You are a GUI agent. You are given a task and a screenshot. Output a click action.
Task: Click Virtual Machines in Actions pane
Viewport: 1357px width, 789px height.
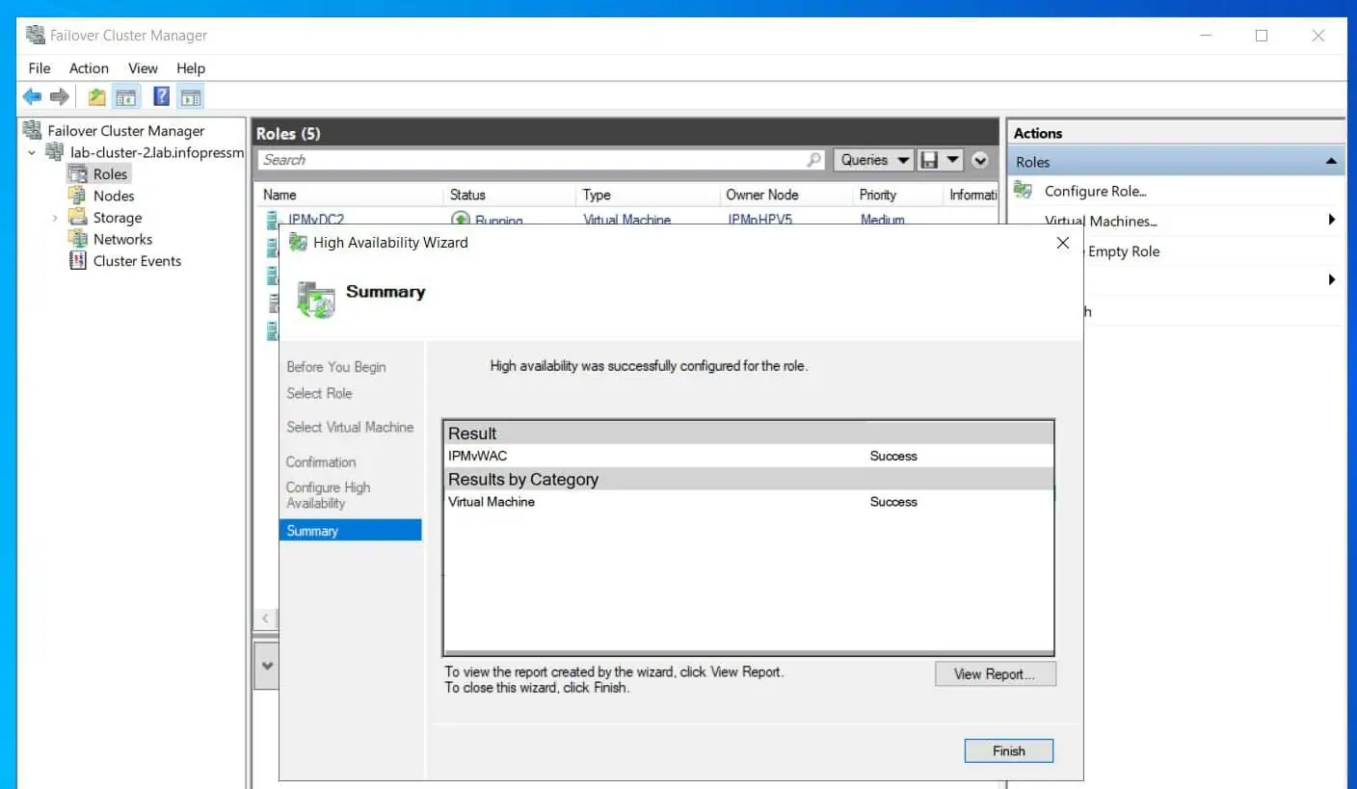click(1101, 221)
